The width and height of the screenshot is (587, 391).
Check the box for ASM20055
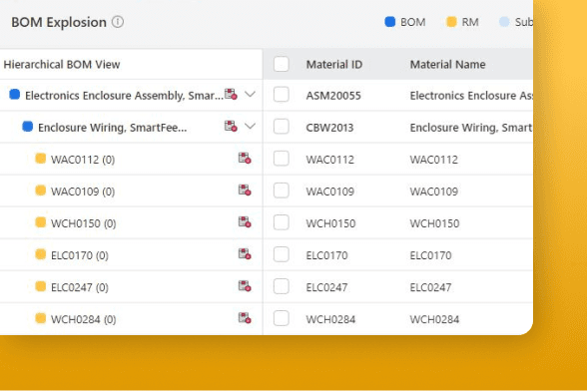tap(282, 95)
